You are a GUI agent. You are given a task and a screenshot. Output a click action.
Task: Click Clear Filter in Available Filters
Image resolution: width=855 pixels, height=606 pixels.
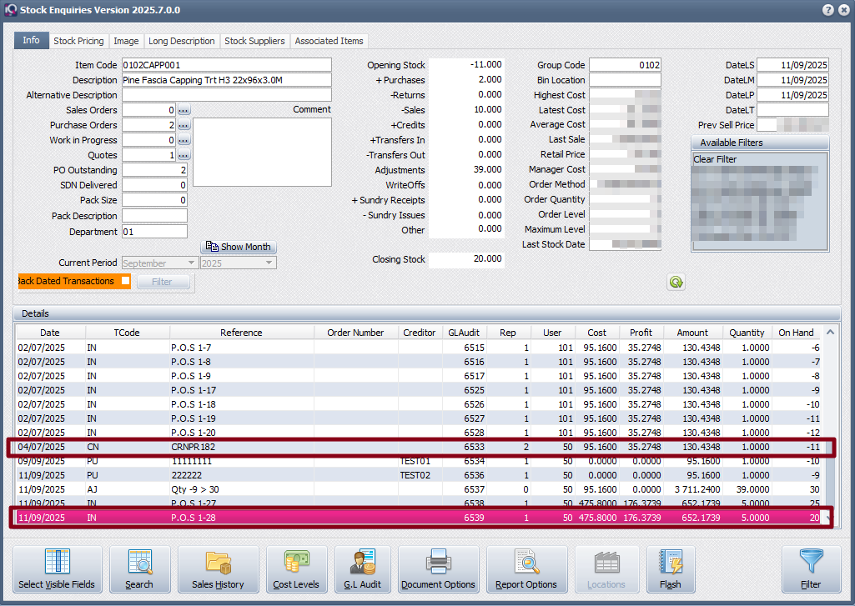point(715,159)
